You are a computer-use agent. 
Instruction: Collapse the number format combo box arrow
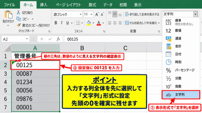[195, 14]
